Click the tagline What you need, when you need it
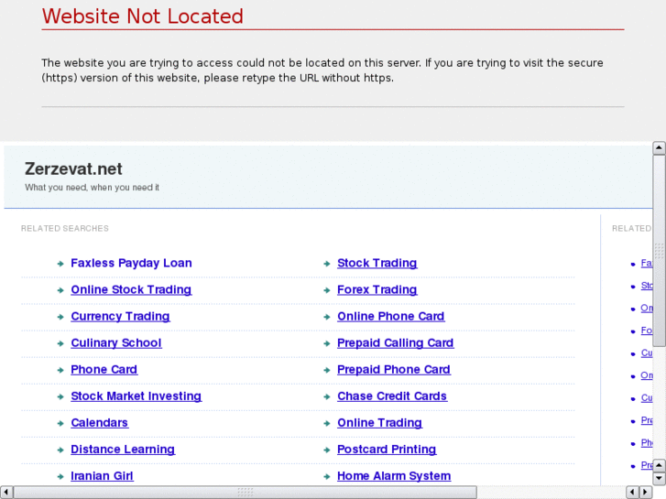Viewport: 666px width, 499px height. [x=92, y=188]
